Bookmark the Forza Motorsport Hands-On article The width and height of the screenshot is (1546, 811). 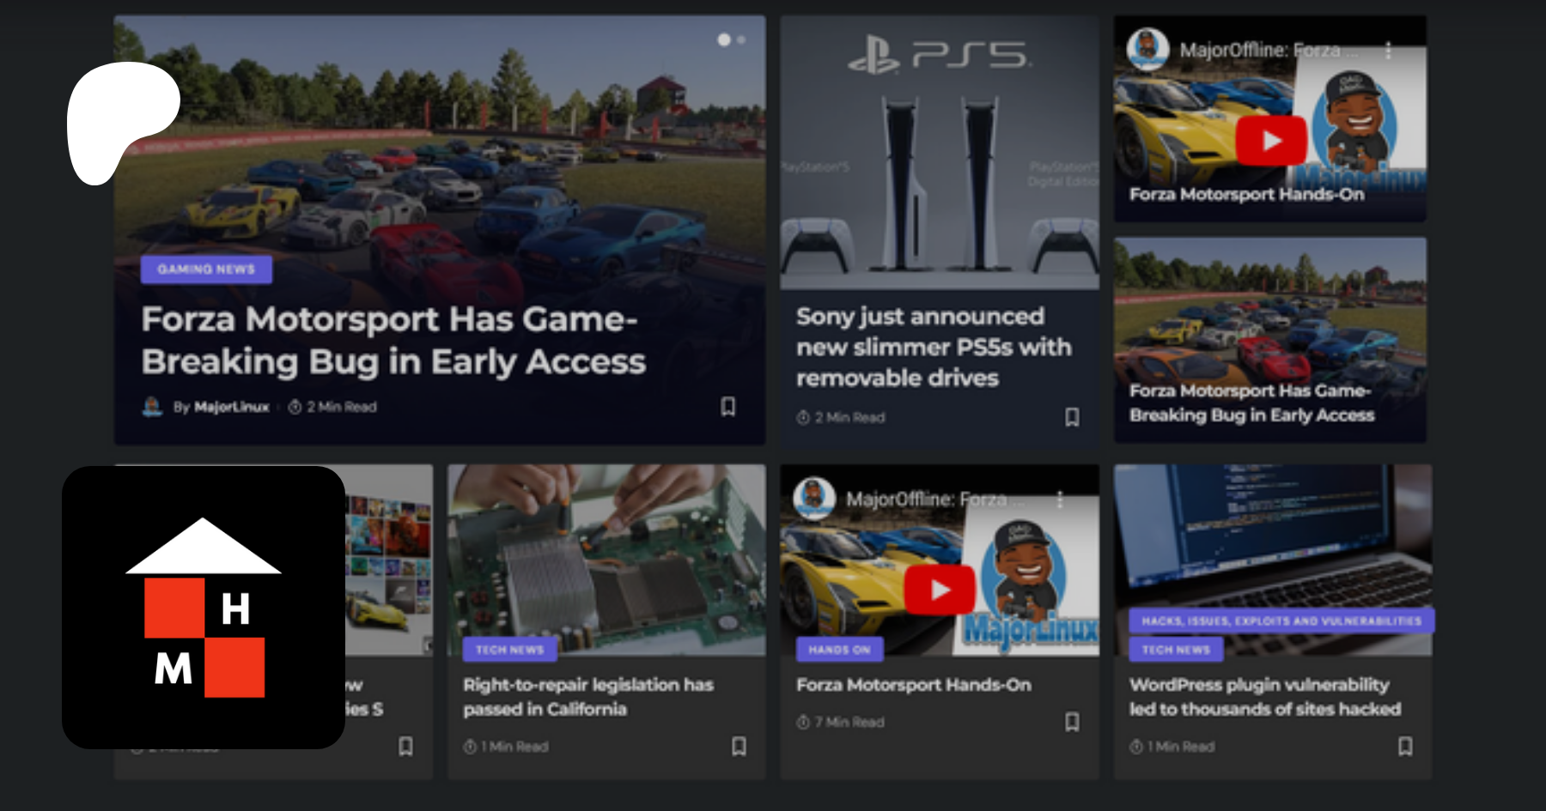click(x=1072, y=722)
